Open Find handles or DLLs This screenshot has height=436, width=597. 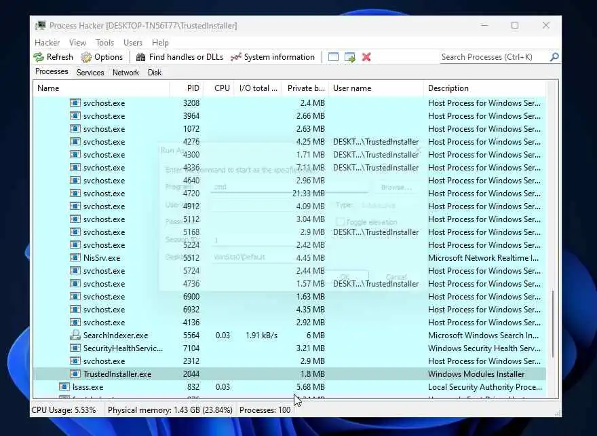[x=180, y=57]
